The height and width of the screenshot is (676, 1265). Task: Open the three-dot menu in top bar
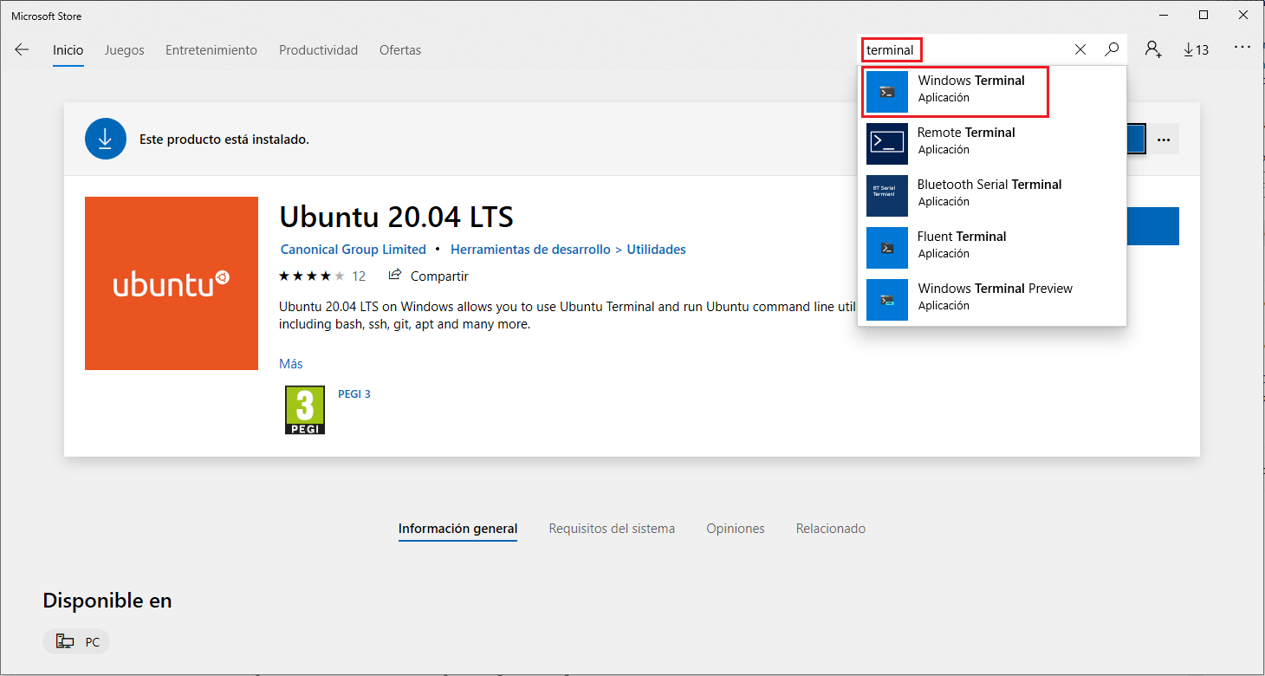(x=1242, y=48)
